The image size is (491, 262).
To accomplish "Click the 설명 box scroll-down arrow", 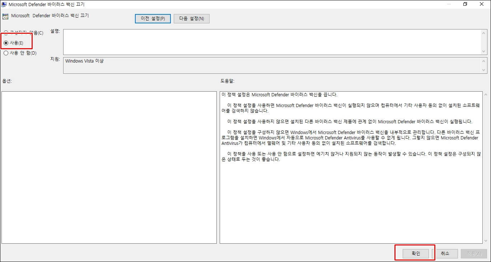I will coord(484,51).
